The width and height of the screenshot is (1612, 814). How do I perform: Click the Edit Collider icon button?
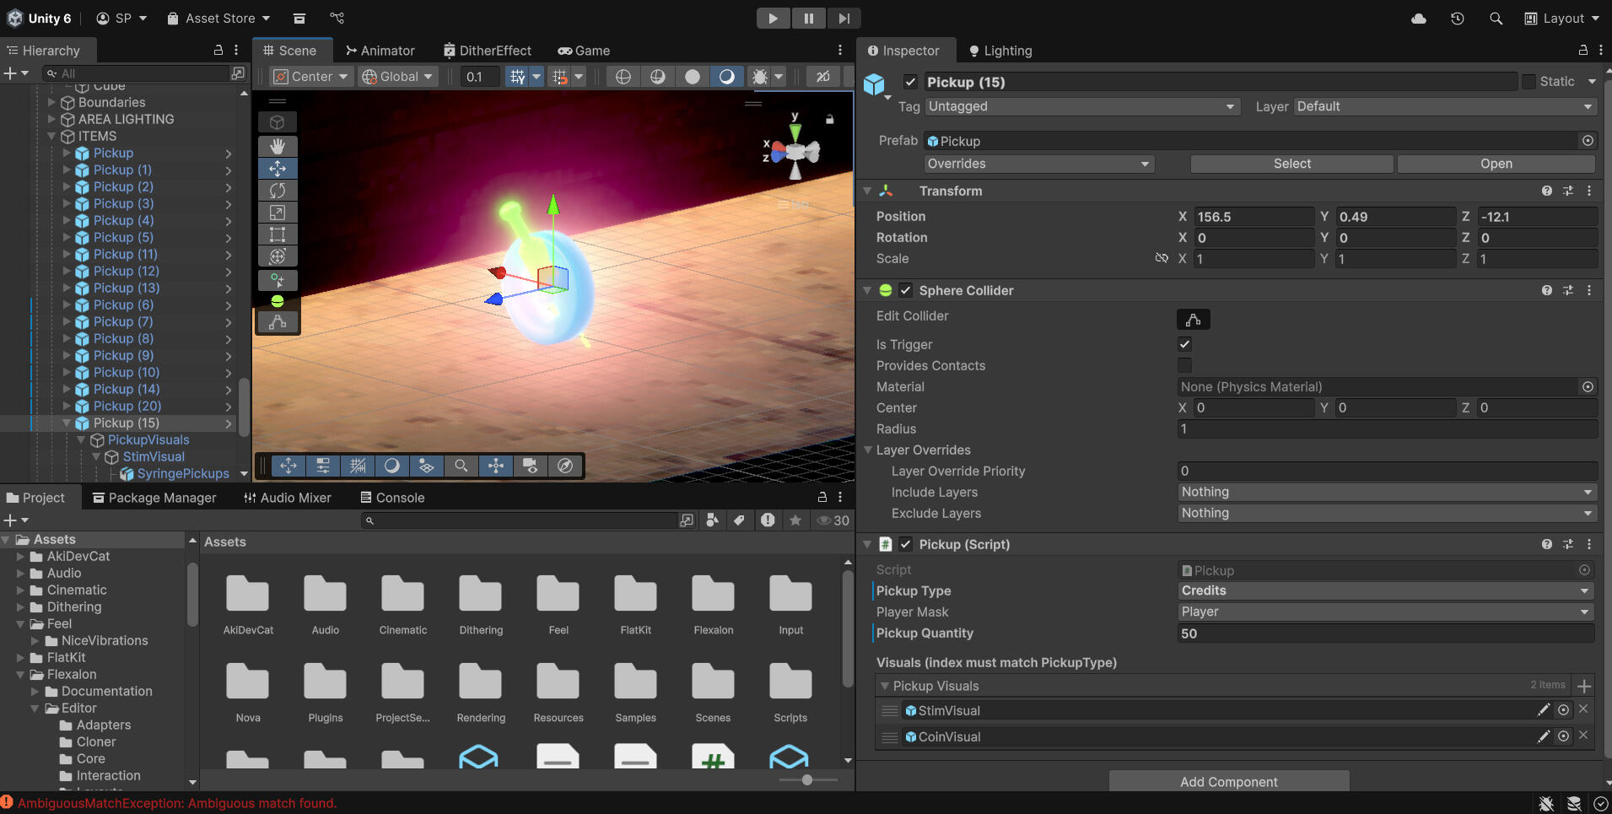(x=1193, y=320)
